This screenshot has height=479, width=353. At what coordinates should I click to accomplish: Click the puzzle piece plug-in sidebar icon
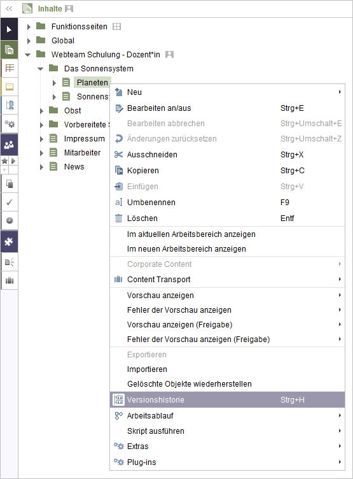(x=9, y=241)
